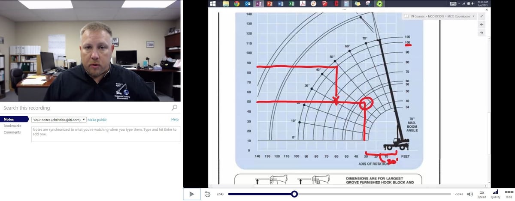The image size is (515, 201).
Task: Switch to the Bookmarks tab
Action: 12,126
